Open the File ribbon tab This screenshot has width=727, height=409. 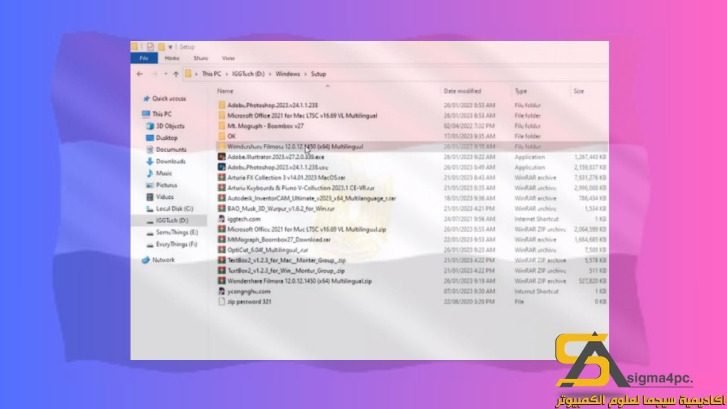(144, 58)
